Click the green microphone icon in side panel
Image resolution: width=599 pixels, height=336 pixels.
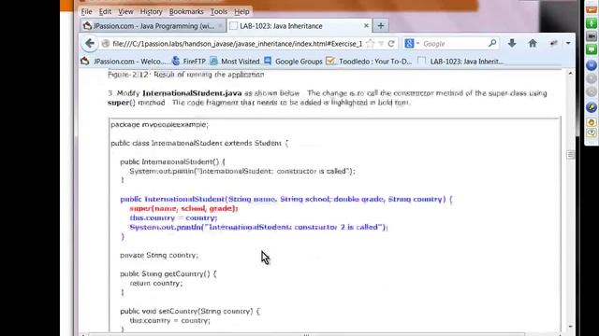(x=592, y=22)
